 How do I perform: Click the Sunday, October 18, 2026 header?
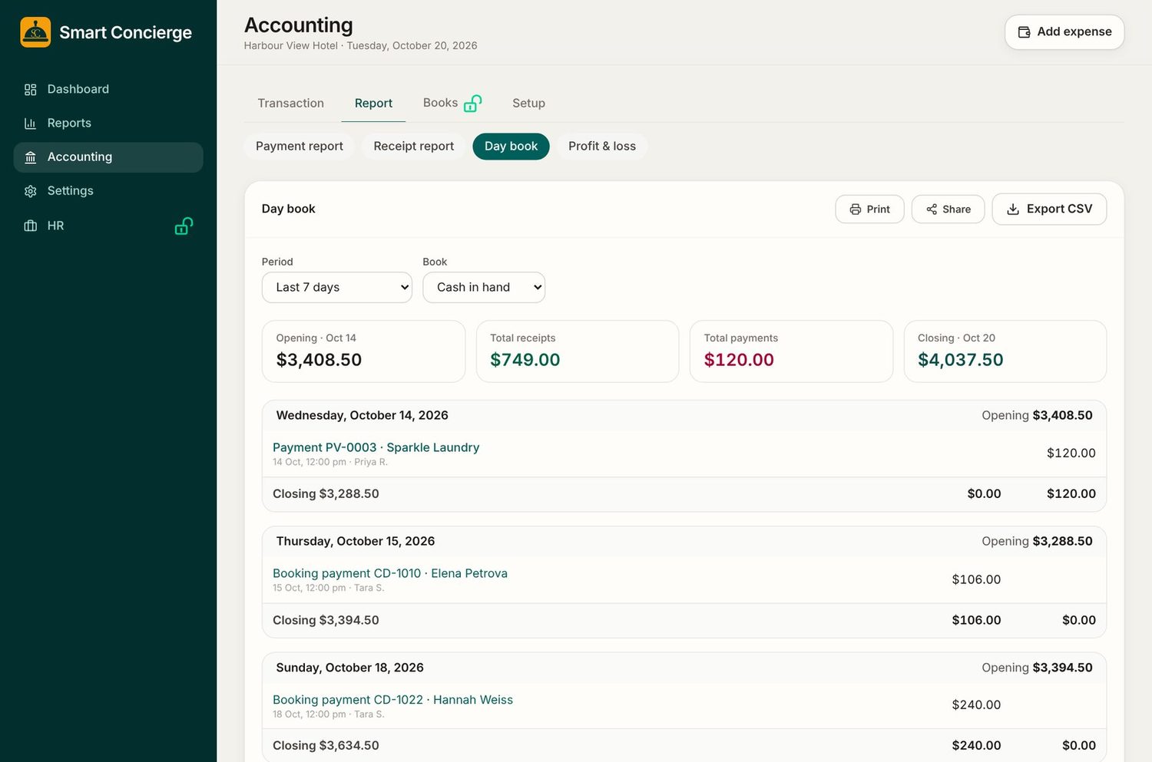point(684,668)
